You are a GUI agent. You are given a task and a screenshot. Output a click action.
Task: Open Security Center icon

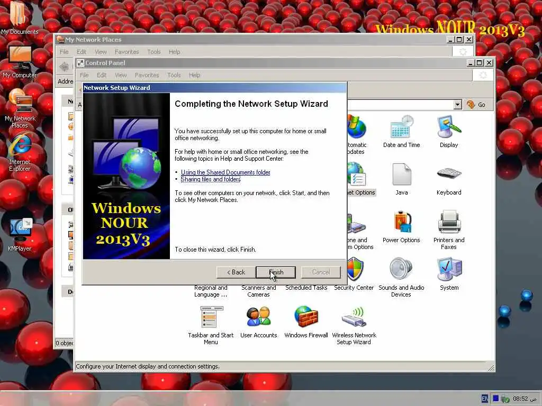[x=354, y=274]
